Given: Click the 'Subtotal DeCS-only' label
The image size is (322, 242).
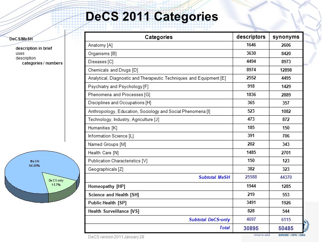Looking at the screenshot, I should (x=209, y=220).
